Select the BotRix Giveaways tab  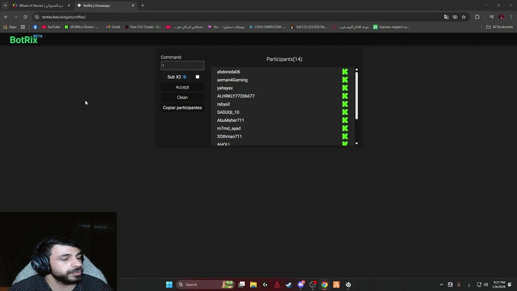(x=106, y=6)
